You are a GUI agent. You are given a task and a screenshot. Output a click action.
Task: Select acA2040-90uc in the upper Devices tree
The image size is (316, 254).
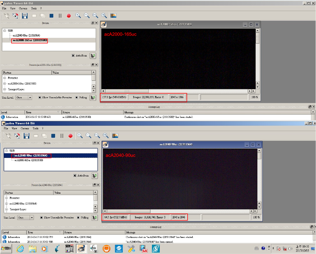tap(26, 35)
